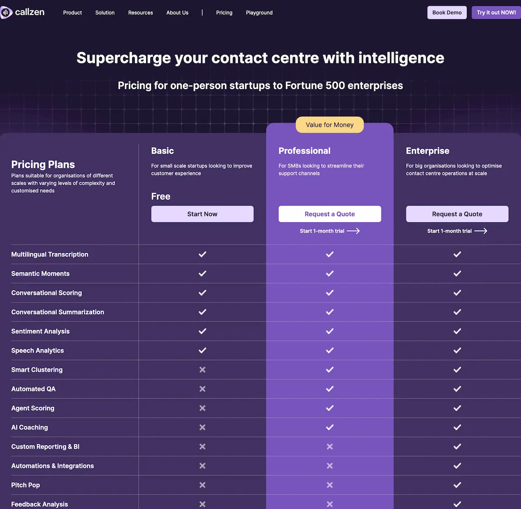The image size is (521, 509).
Task: Select Pricing in the navigation bar
Action: point(224,13)
